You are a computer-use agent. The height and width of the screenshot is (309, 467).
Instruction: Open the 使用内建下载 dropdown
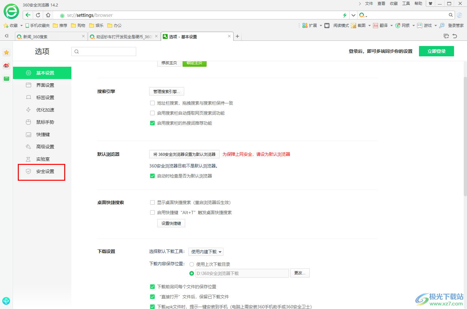coord(206,252)
